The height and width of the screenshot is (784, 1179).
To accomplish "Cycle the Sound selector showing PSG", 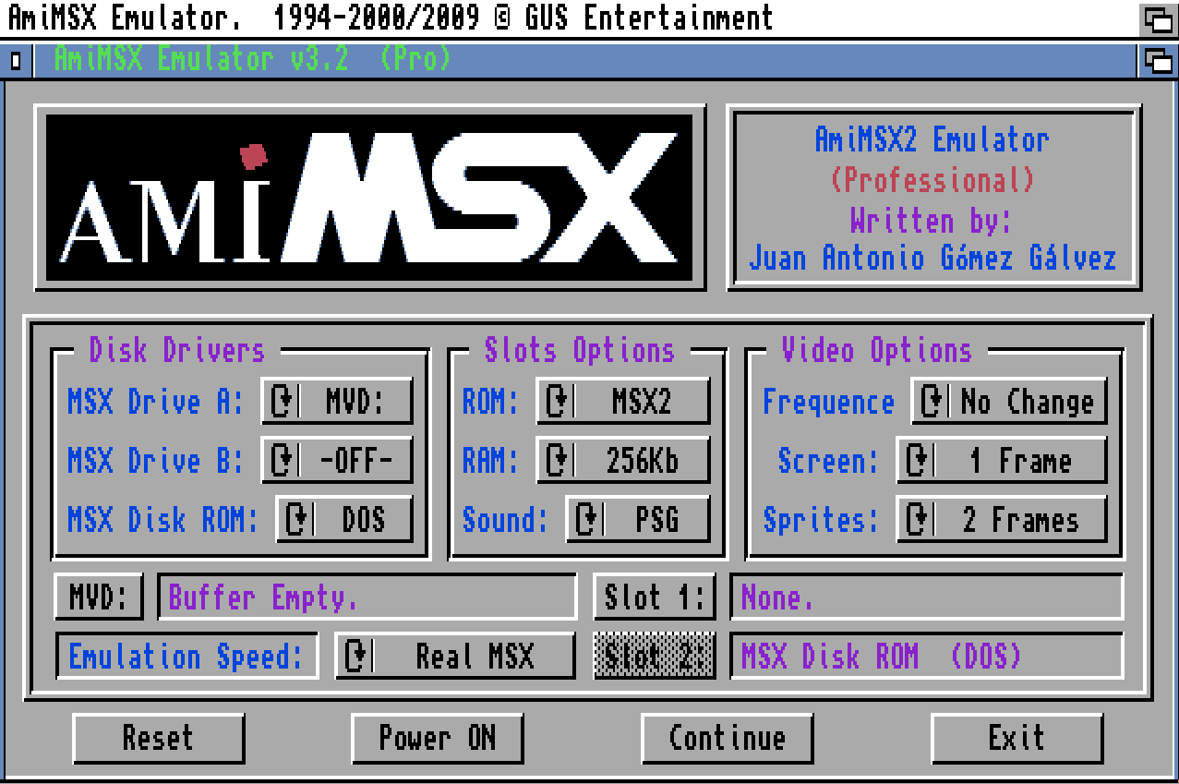I will click(x=638, y=519).
